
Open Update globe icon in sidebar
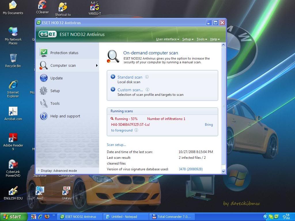44,78
